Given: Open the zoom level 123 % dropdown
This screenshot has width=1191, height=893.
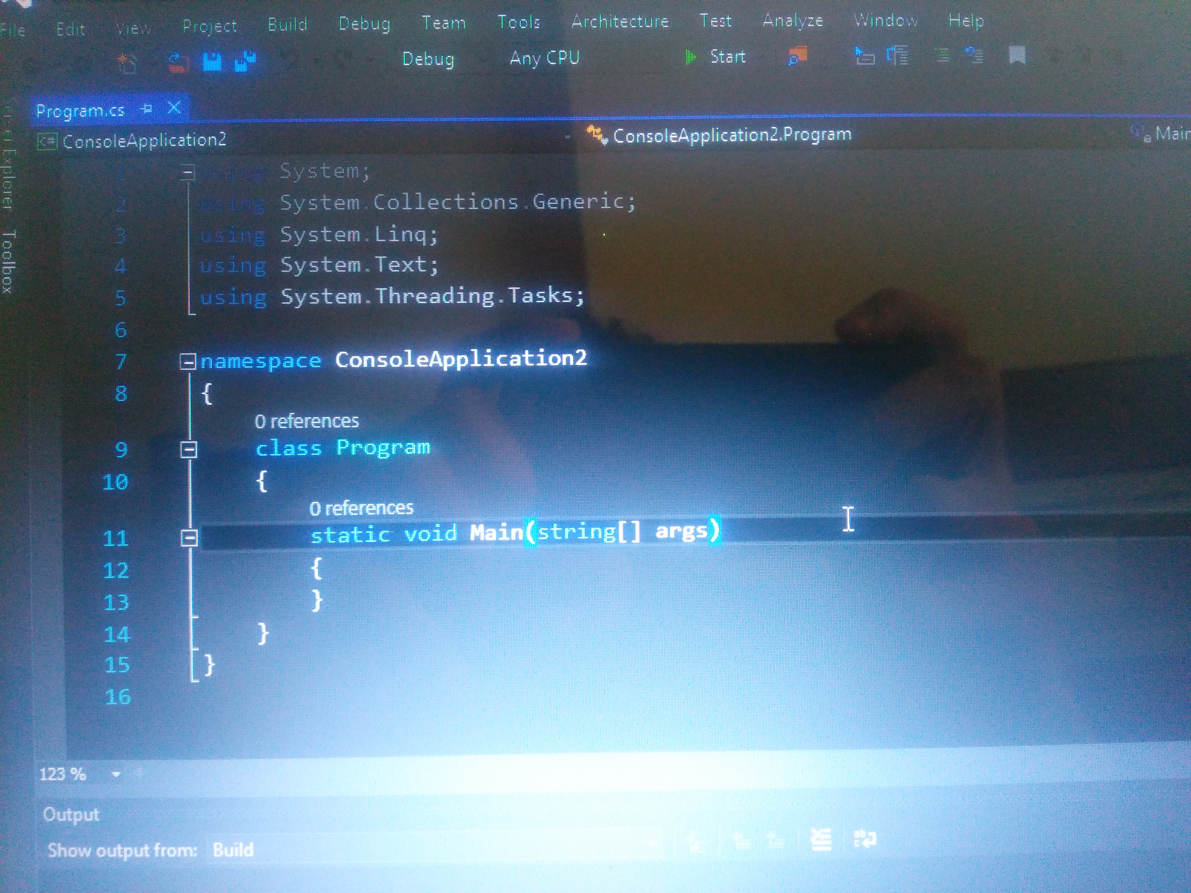Looking at the screenshot, I should [116, 775].
